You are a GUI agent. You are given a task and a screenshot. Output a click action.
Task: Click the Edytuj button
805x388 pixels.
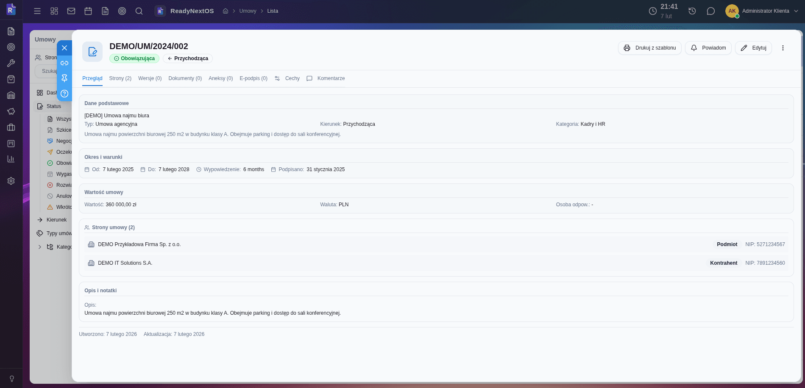click(x=753, y=48)
